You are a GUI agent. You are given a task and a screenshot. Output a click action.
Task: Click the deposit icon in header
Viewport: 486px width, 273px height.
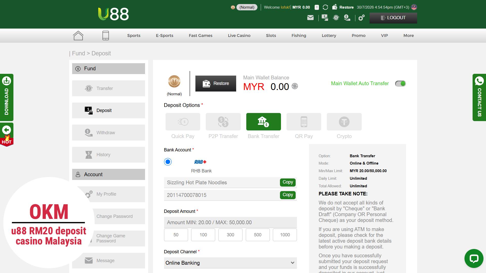325,18
